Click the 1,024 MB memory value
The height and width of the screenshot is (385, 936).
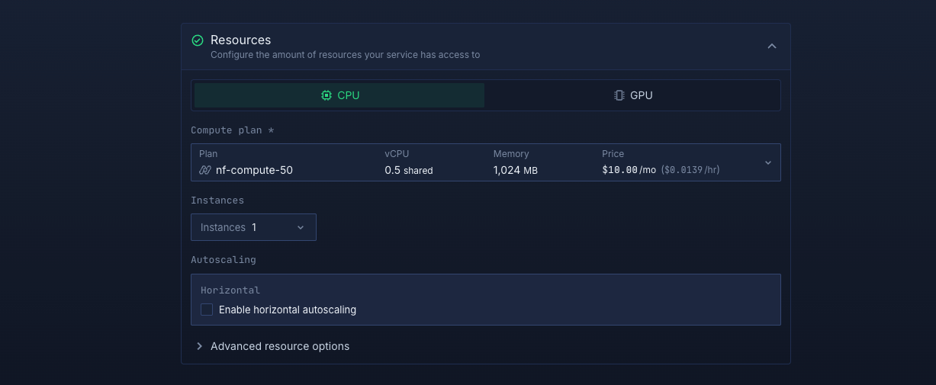click(515, 170)
